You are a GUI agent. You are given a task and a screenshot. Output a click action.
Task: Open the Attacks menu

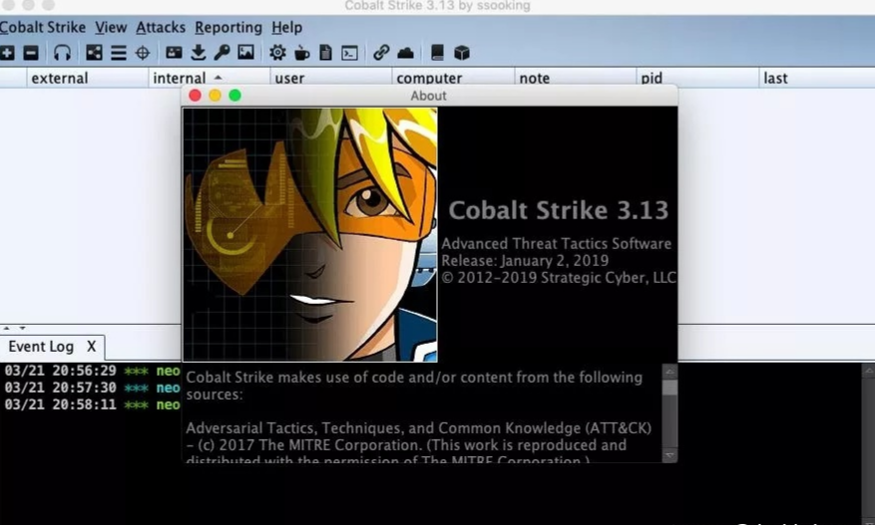(161, 27)
